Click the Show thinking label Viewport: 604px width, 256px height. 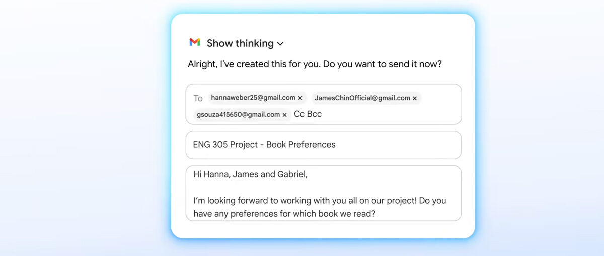pos(240,43)
